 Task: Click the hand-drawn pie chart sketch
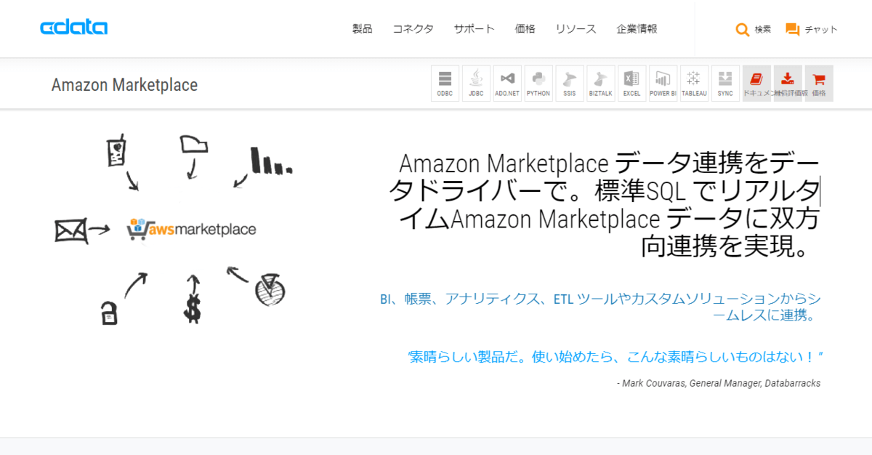(270, 289)
